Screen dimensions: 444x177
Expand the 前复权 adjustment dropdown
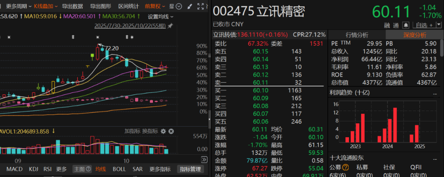pos(155,6)
